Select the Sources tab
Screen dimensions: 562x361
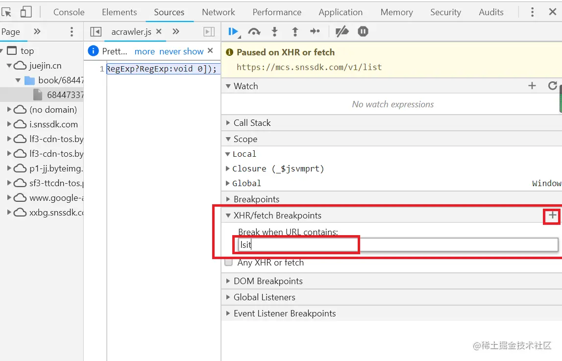pyautogui.click(x=169, y=12)
